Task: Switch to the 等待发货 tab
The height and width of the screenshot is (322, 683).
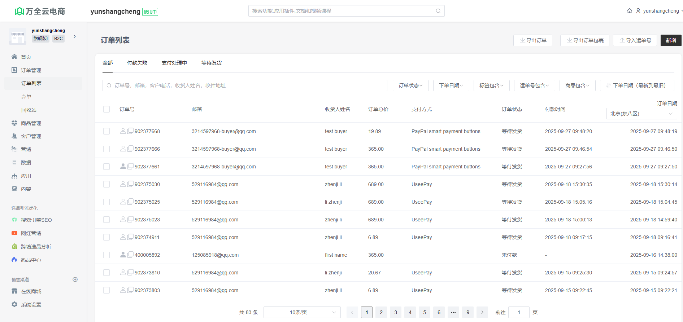Action: 211,63
